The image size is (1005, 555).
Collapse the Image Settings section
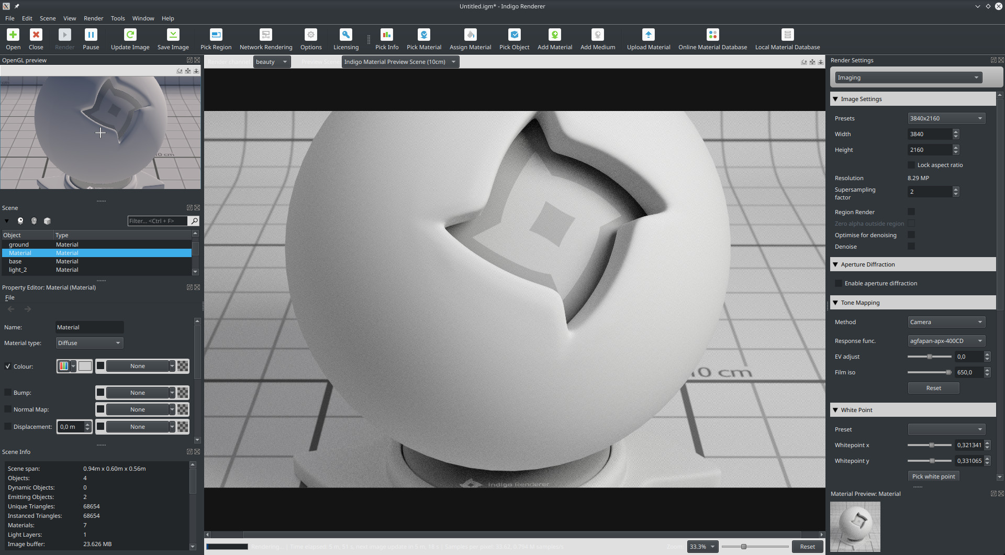(835, 99)
